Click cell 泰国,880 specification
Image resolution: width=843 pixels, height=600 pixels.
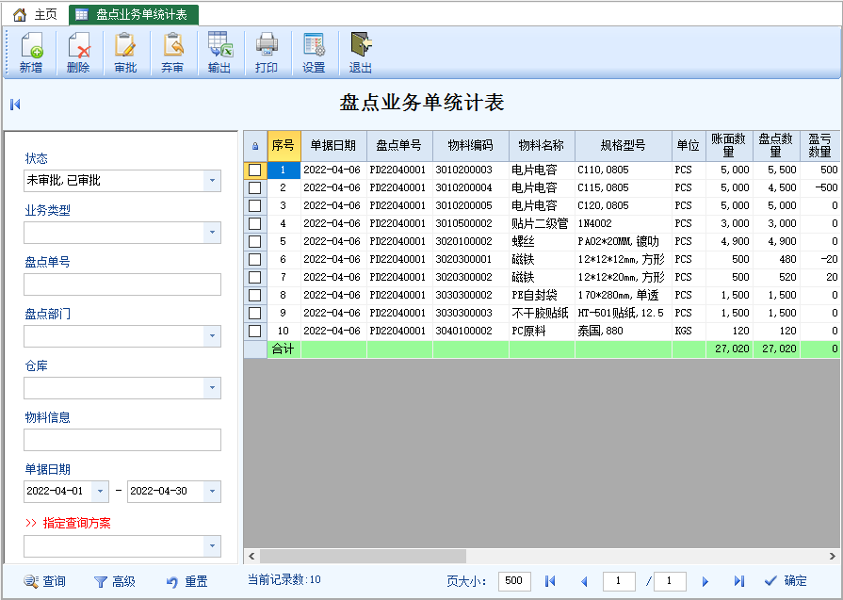point(624,331)
